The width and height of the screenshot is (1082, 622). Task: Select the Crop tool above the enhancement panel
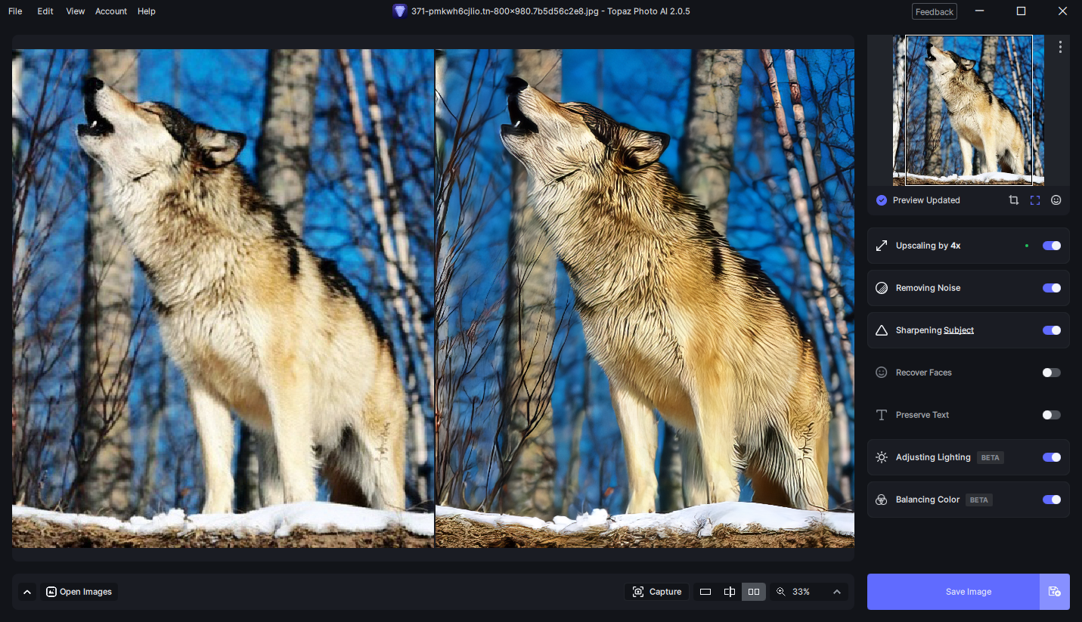(1013, 200)
